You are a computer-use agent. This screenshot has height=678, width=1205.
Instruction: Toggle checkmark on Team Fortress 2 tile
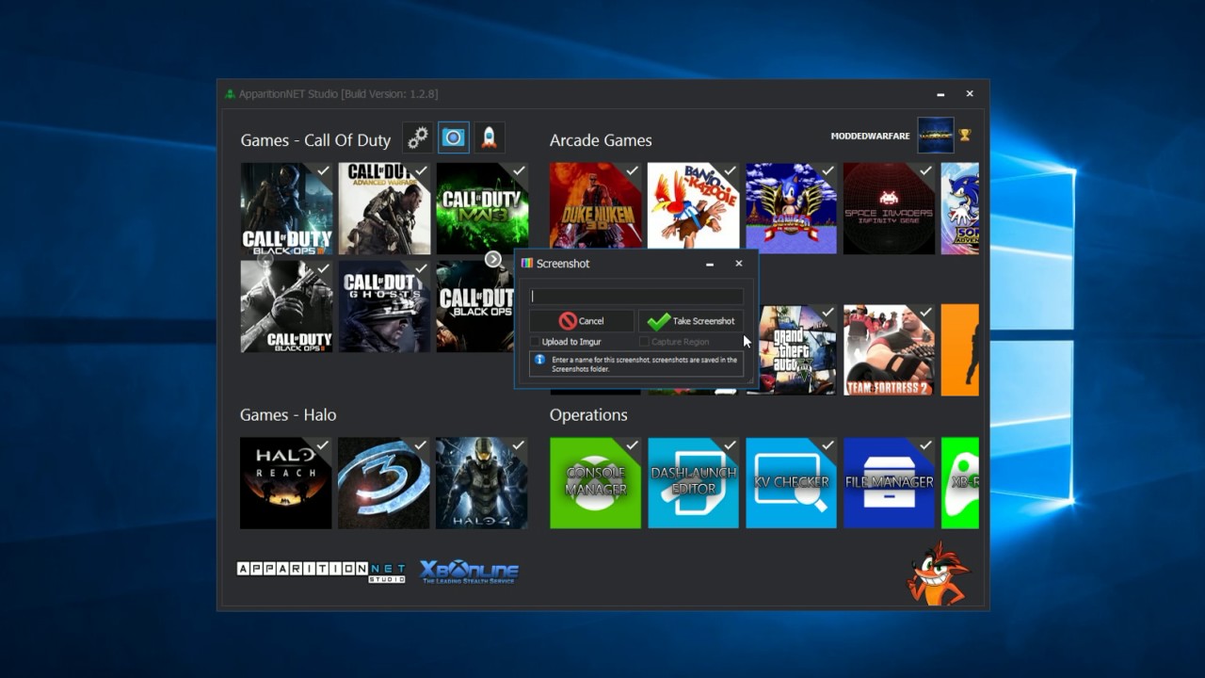pos(926,313)
